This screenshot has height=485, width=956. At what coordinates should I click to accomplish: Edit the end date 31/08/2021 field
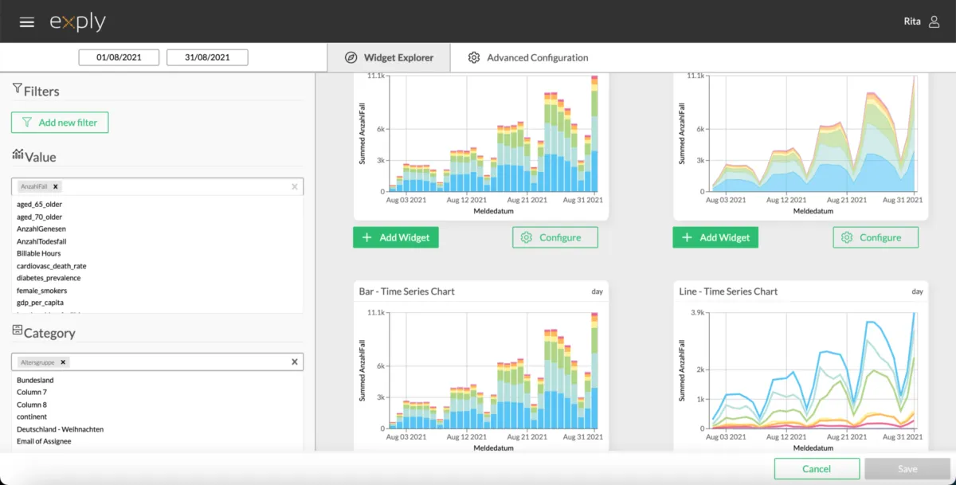(207, 57)
